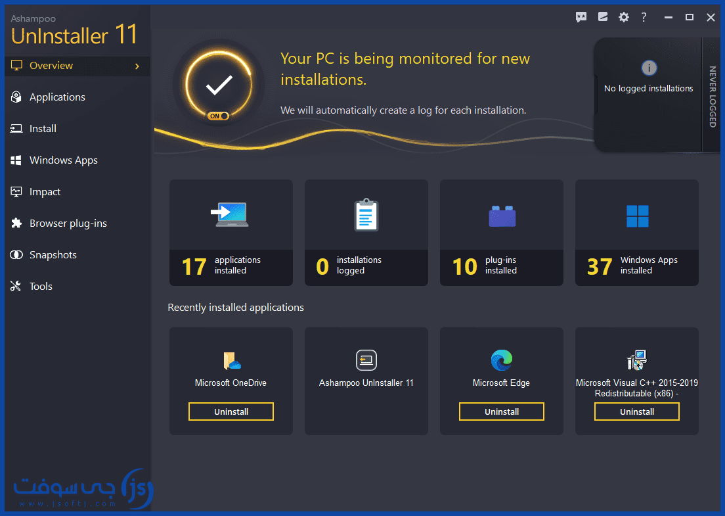Click the laptop icon on applications installed card
This screenshot has width=725, height=516.
(x=231, y=215)
